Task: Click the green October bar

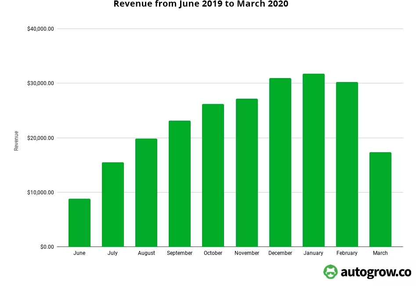Action: coord(213,175)
